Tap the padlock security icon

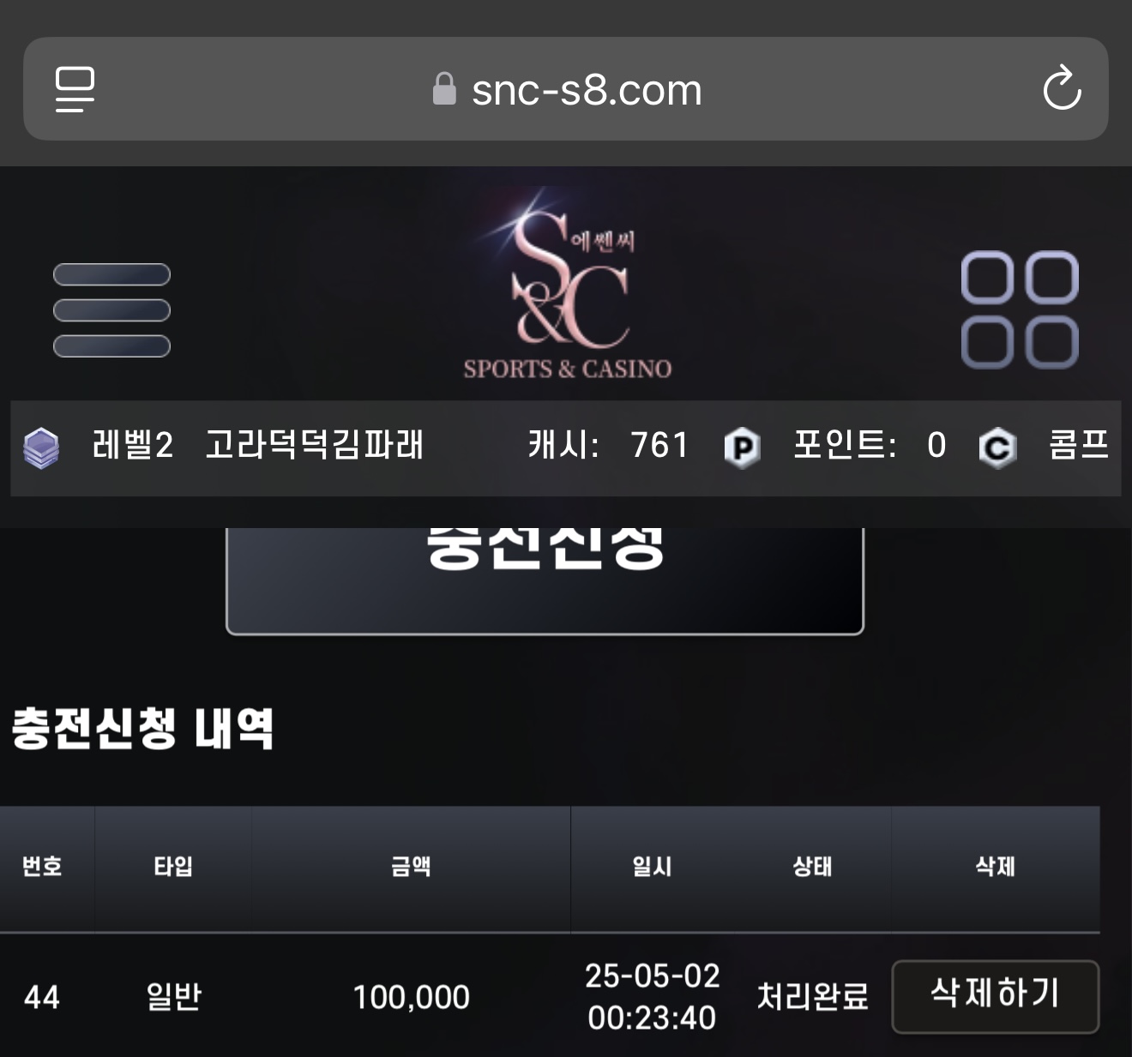click(444, 88)
